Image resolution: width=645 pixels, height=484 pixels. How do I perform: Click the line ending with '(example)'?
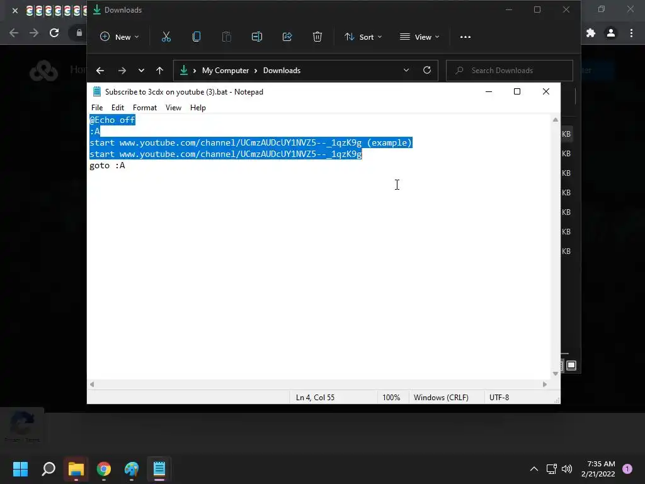click(x=251, y=143)
